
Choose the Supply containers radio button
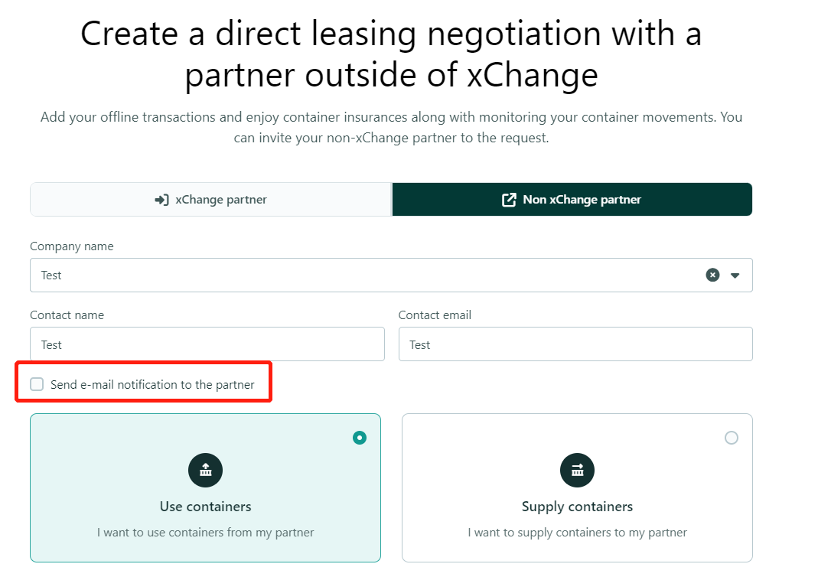point(732,438)
